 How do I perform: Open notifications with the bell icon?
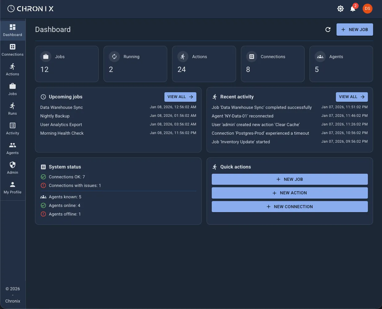coord(352,9)
